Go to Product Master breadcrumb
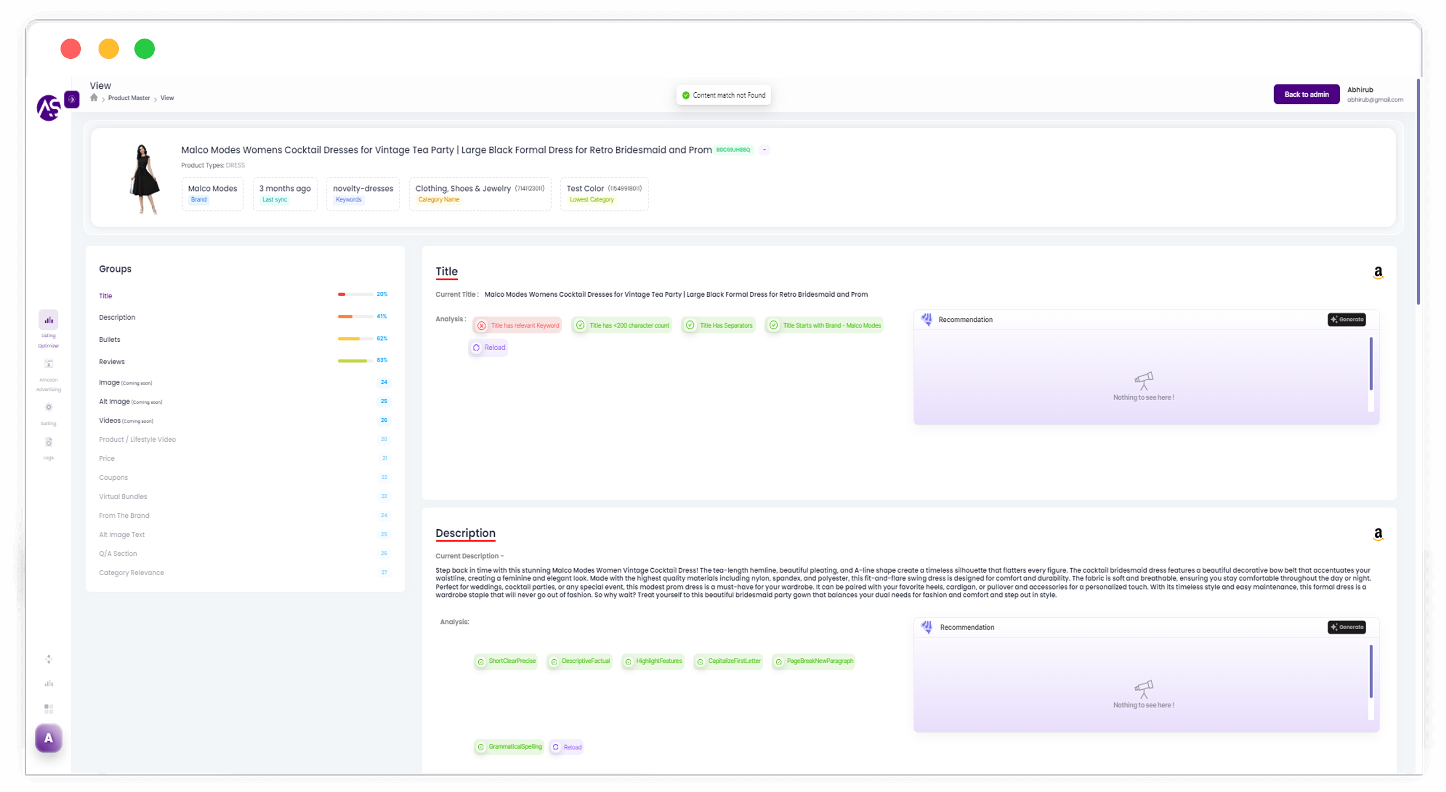 pyautogui.click(x=129, y=97)
